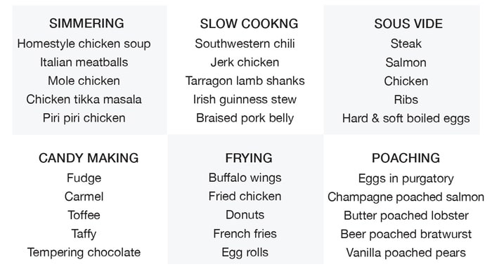This screenshot has height=276, width=492.
Task: Open Tarragon lamb shanks
Action: pyautogui.click(x=245, y=81)
